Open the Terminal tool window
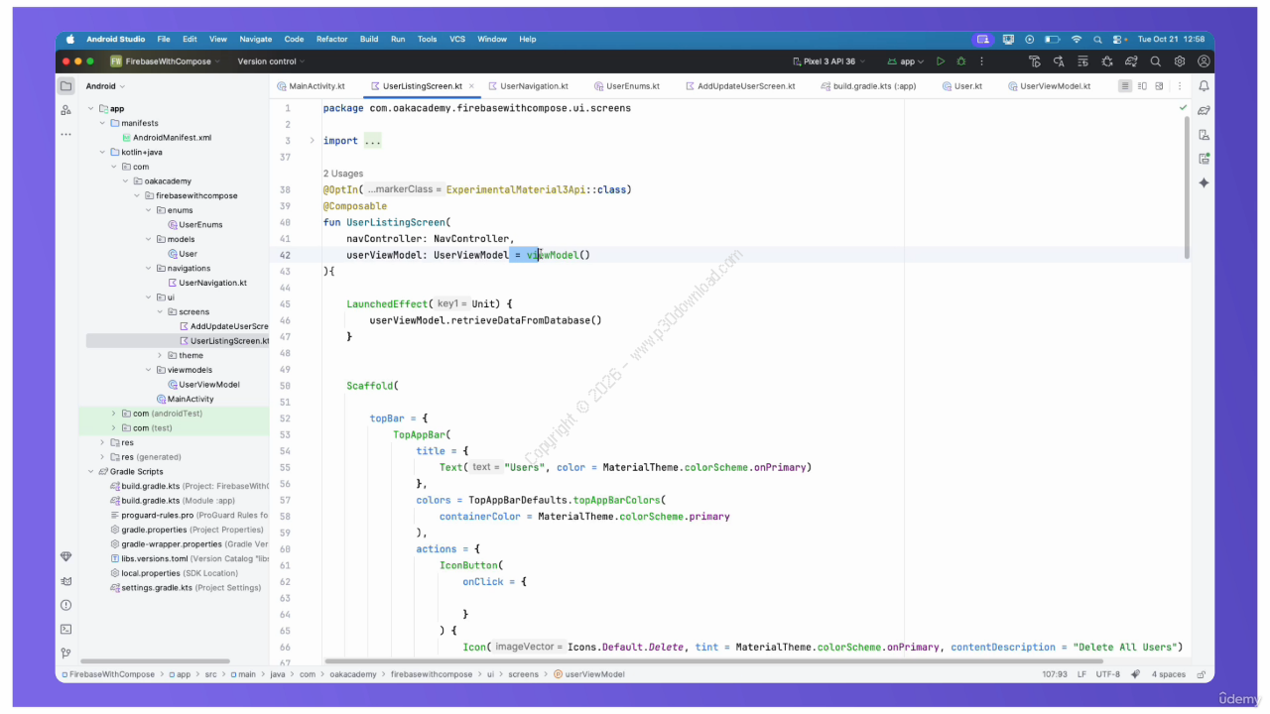 coord(65,629)
